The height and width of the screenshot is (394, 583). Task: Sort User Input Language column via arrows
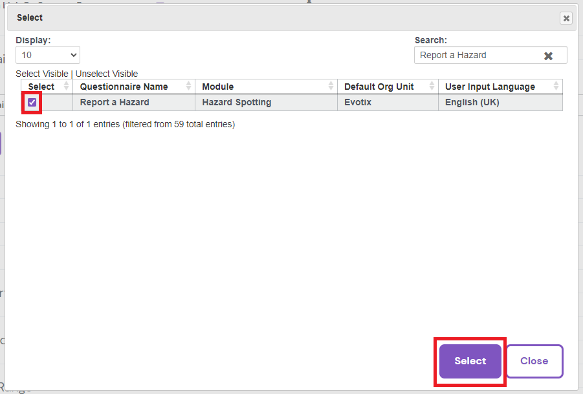coord(556,87)
